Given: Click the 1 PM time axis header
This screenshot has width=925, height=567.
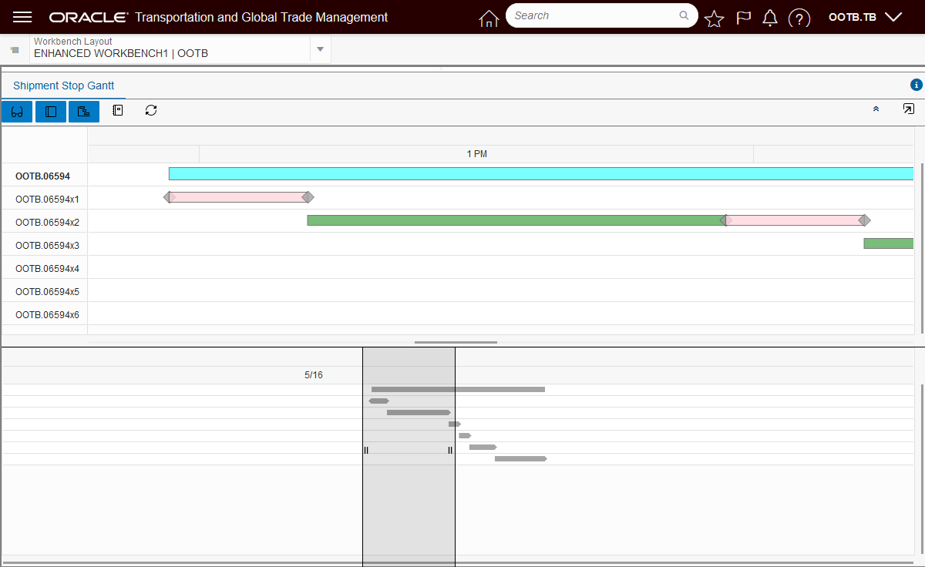Looking at the screenshot, I should [476, 154].
